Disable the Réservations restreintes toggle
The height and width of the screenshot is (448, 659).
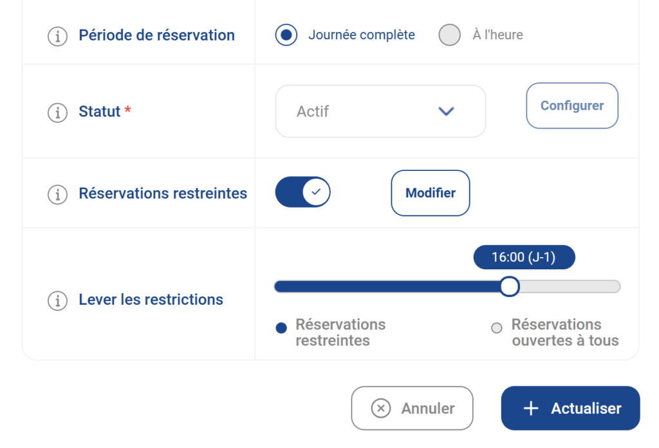click(x=302, y=192)
